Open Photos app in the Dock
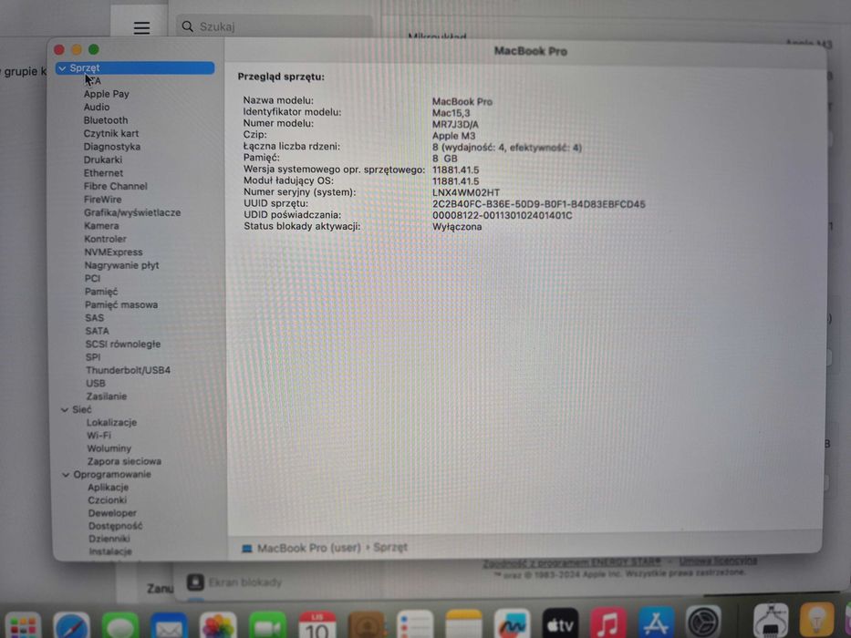Screen dimensions: 851x638 [x=218, y=626]
